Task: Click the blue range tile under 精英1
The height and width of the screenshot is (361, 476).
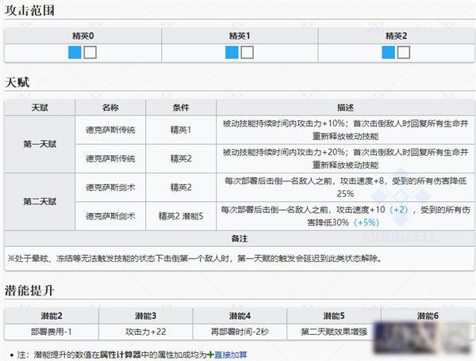Action: pos(232,52)
